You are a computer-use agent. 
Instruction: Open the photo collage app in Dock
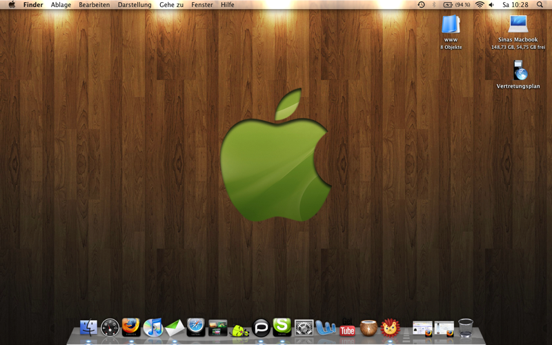(x=217, y=327)
